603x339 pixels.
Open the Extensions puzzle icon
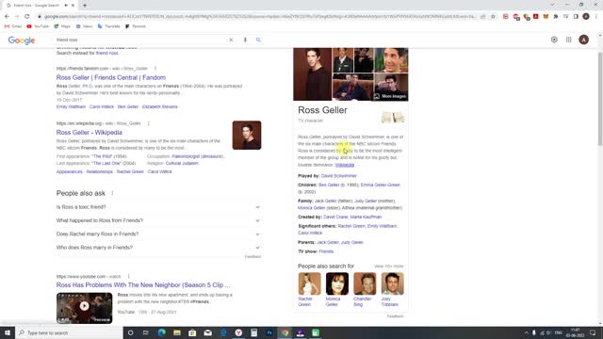coord(556,17)
